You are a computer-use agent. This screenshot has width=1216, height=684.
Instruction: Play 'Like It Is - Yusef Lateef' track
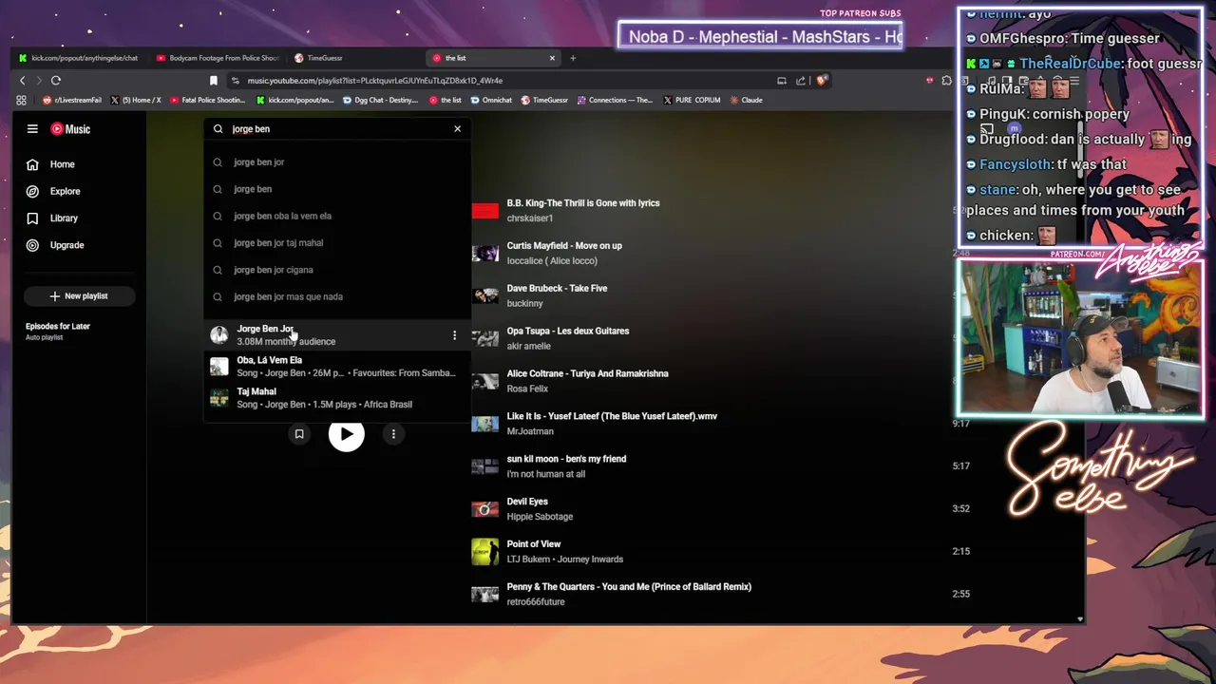pyautogui.click(x=612, y=416)
